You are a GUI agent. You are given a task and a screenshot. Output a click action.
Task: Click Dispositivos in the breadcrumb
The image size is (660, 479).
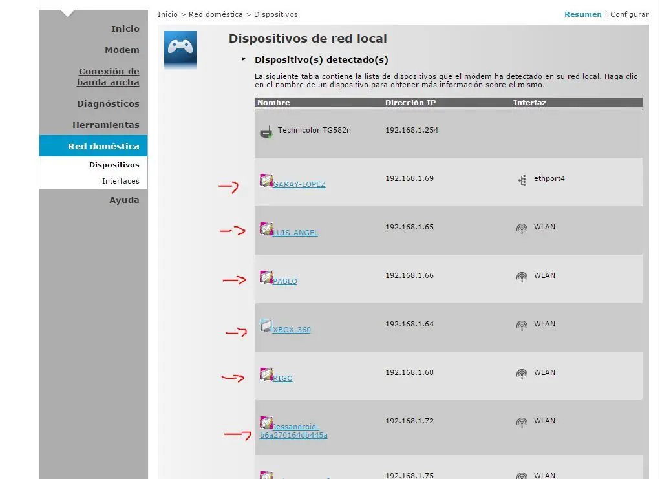276,14
